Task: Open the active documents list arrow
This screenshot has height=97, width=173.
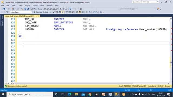Action: pyautogui.click(x=171, y=16)
